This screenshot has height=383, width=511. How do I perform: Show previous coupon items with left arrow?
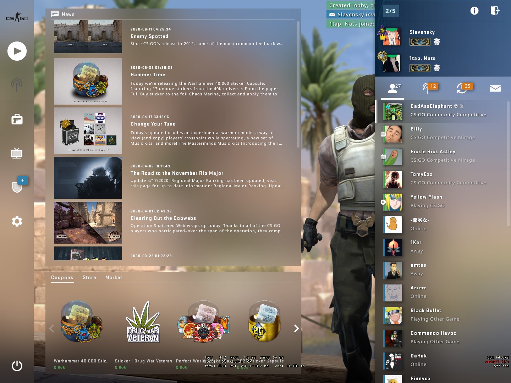(51, 328)
